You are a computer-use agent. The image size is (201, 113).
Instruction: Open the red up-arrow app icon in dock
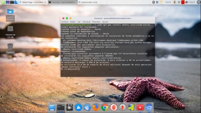pyautogui.click(x=122, y=107)
